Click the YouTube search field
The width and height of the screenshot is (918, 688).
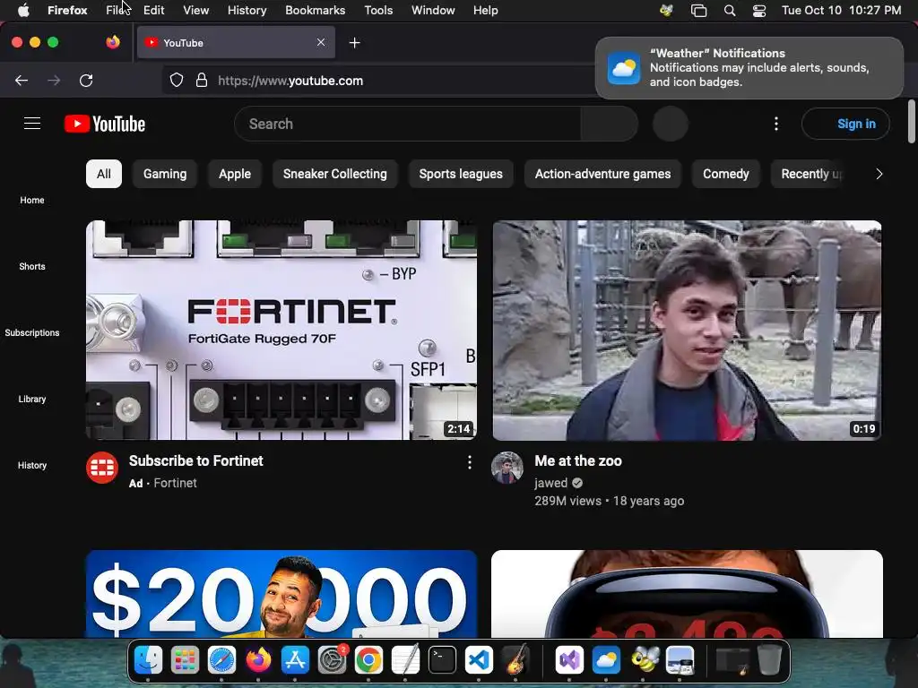[408, 124]
